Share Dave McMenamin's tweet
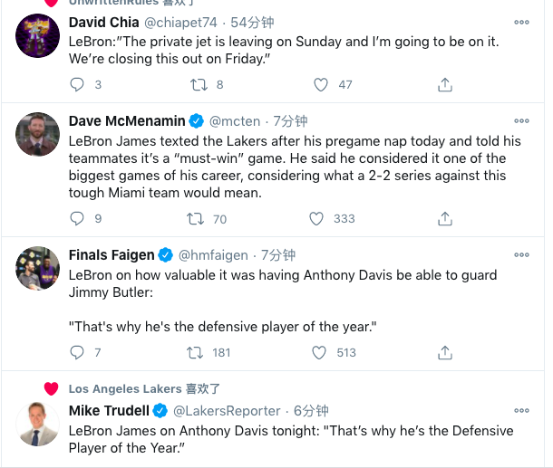 (444, 218)
